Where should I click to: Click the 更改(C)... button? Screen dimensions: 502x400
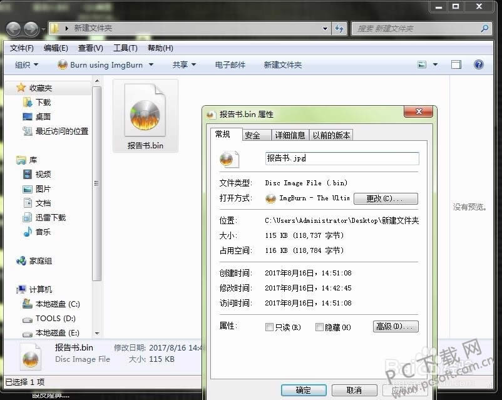pos(385,198)
